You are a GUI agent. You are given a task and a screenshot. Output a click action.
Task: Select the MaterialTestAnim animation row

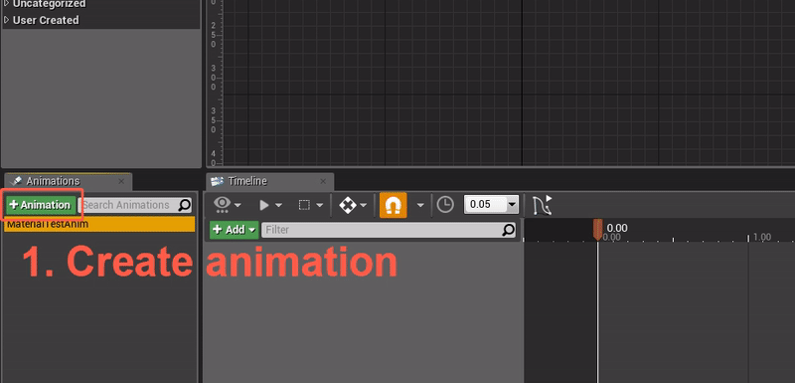(99, 224)
